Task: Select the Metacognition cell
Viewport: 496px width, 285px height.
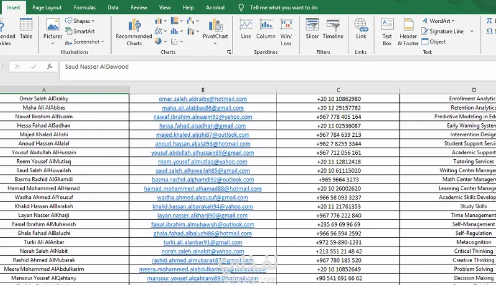Action: pos(448,242)
